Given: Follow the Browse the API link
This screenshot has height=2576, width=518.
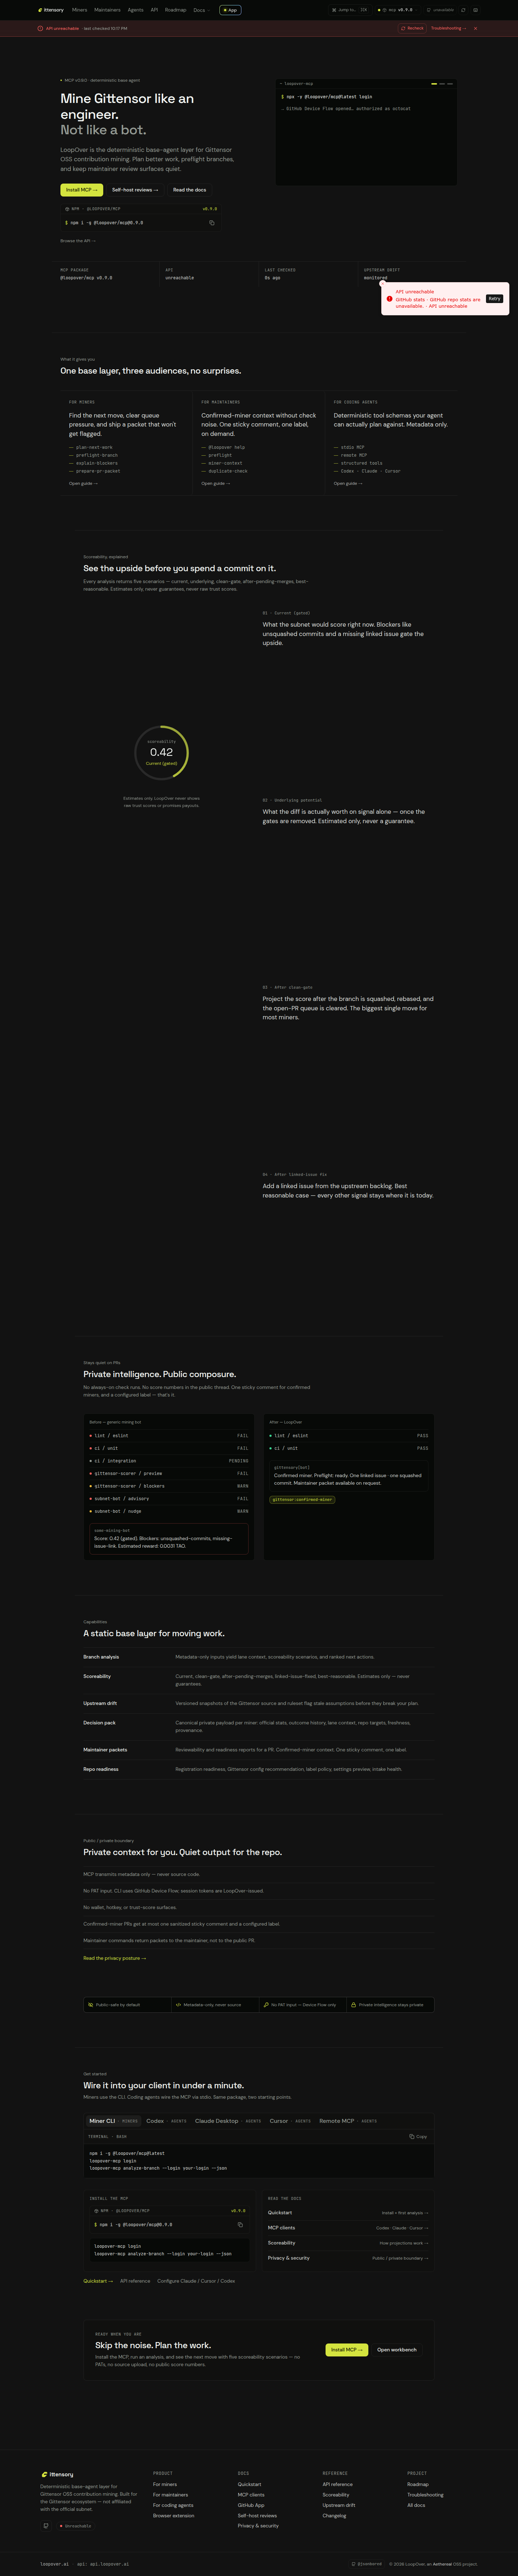Looking at the screenshot, I should (78, 241).
